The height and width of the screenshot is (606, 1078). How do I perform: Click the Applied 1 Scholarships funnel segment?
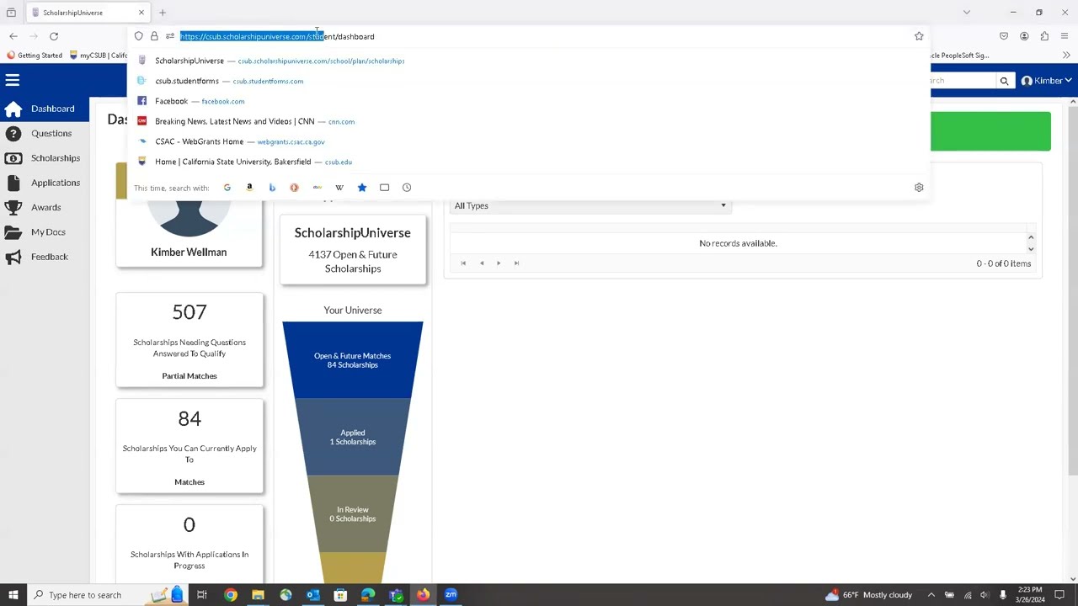353,437
